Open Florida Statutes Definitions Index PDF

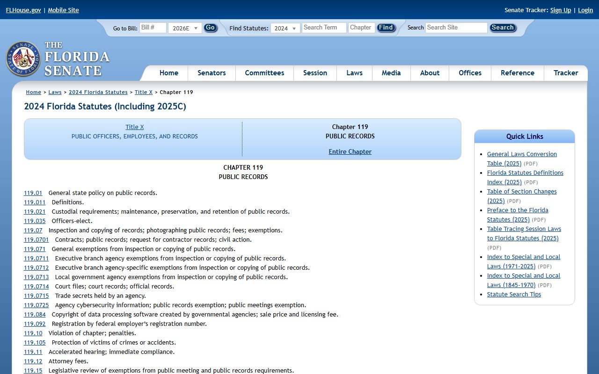525,177
